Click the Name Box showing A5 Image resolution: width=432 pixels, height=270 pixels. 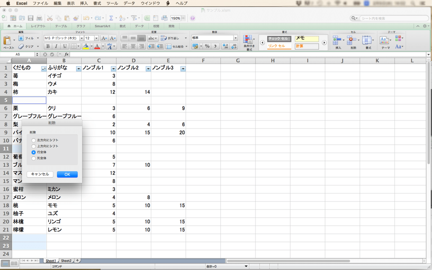pos(18,54)
